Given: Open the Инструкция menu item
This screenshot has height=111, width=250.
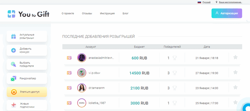Looking at the screenshot, I should (x=107, y=14).
